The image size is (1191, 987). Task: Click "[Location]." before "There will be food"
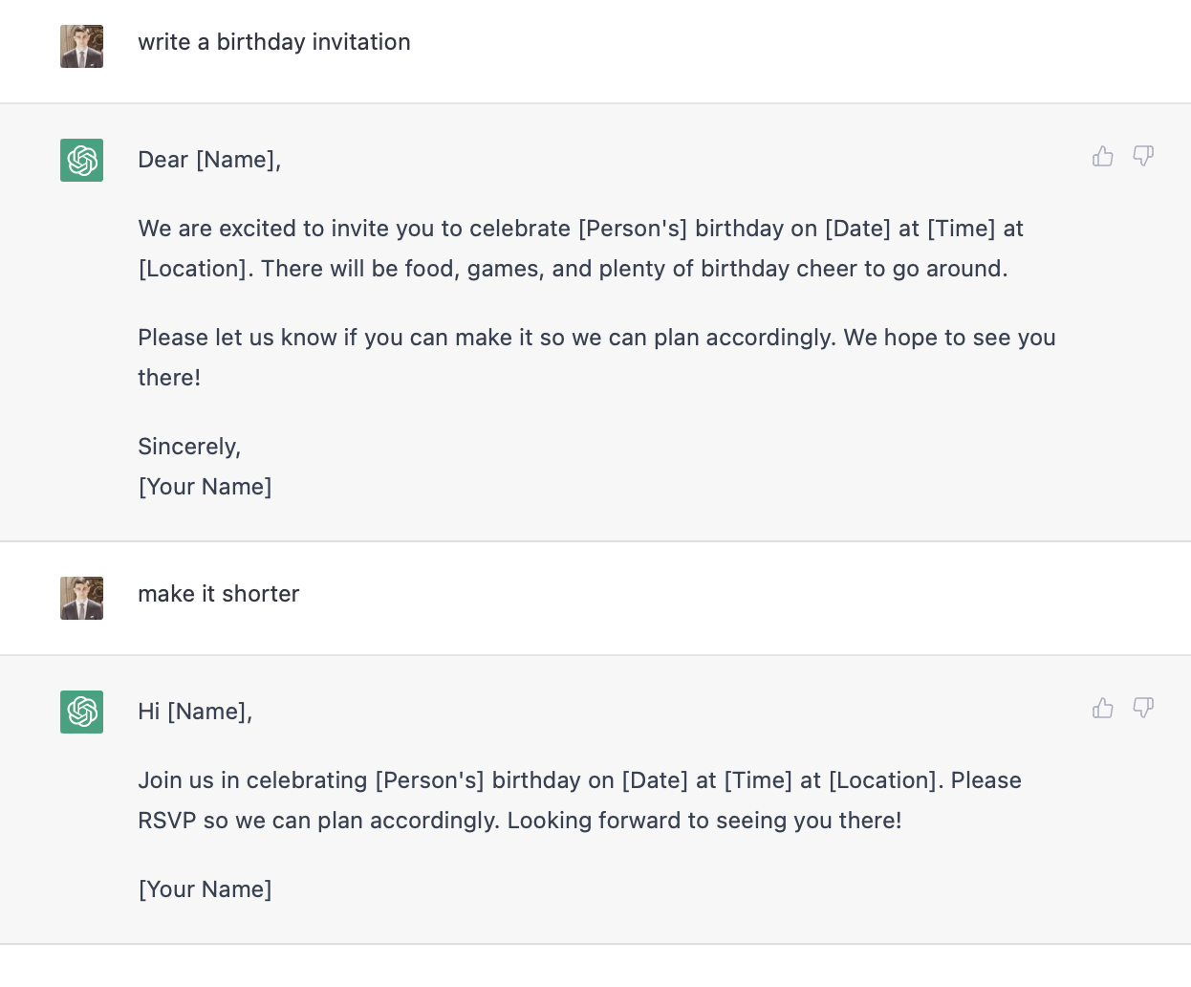196,269
